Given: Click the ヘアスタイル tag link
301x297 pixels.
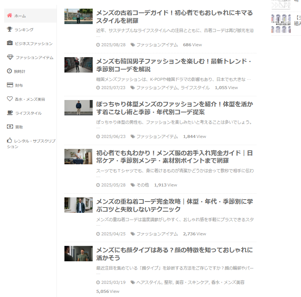Looking at the screenshot, I should click(149, 282).
